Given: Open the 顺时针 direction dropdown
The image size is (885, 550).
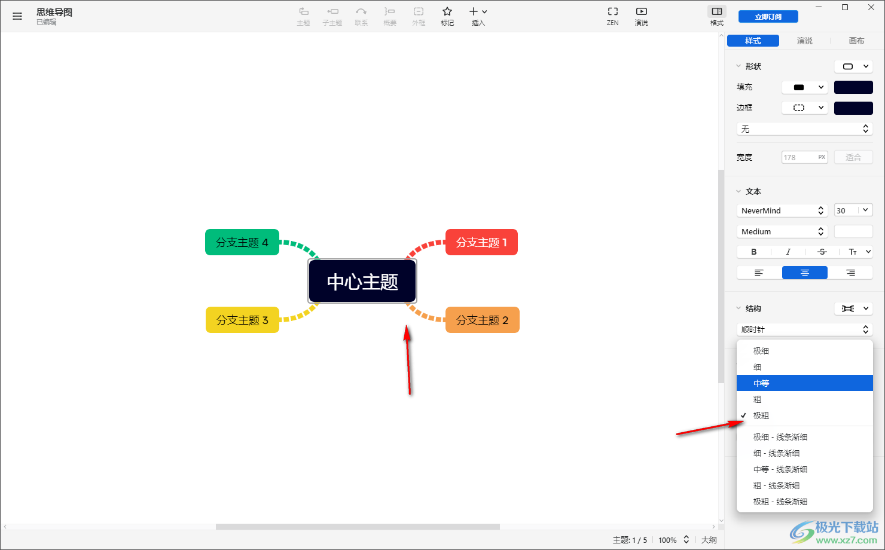Looking at the screenshot, I should coord(805,329).
